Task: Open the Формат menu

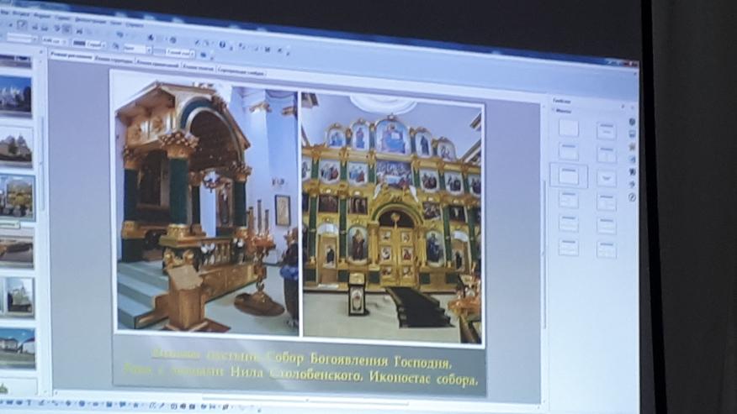Action: coord(42,15)
